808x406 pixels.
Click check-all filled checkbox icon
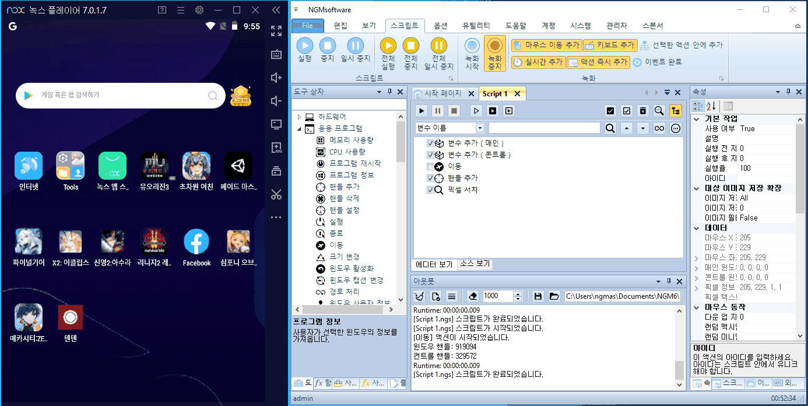tap(610, 111)
